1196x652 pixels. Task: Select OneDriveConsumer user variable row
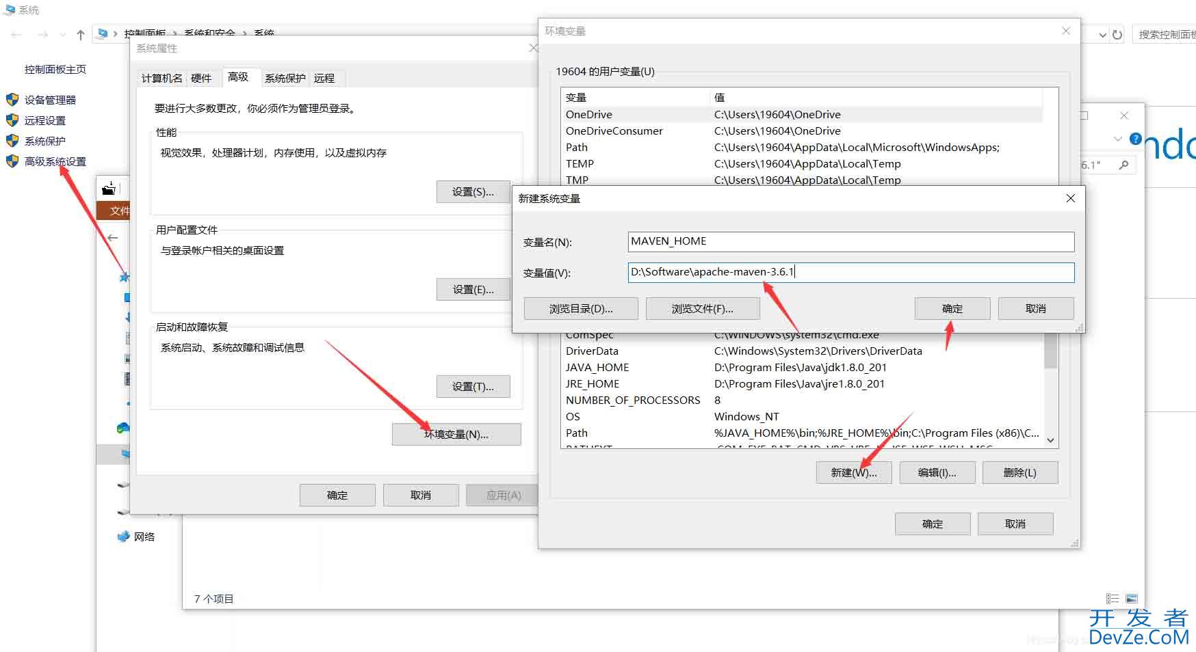tap(802, 131)
